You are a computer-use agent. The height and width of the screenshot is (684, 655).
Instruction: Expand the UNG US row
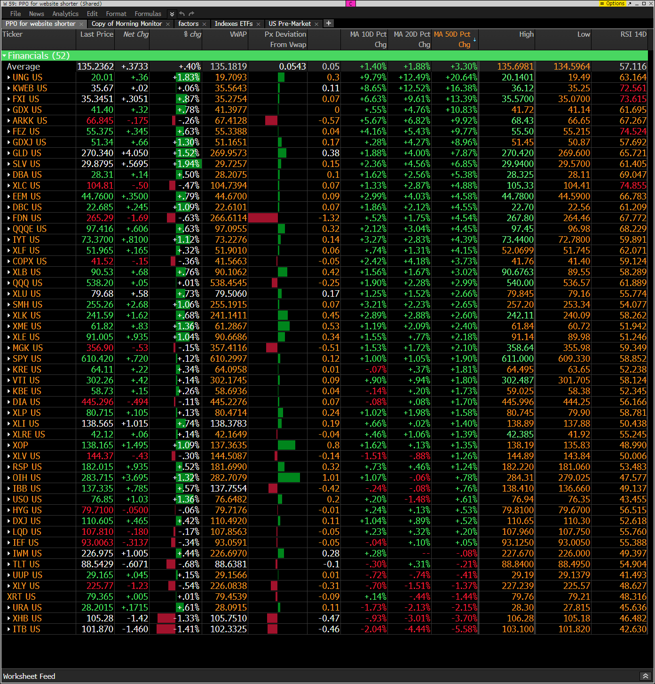coord(9,77)
